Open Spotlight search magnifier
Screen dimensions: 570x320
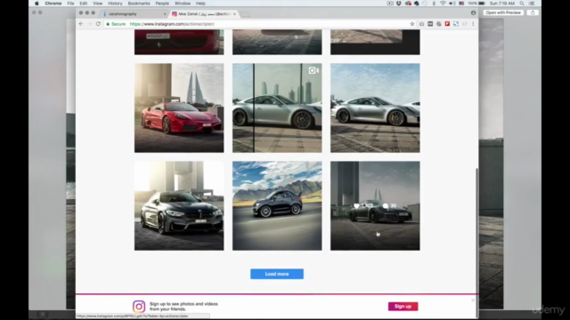pos(522,4)
